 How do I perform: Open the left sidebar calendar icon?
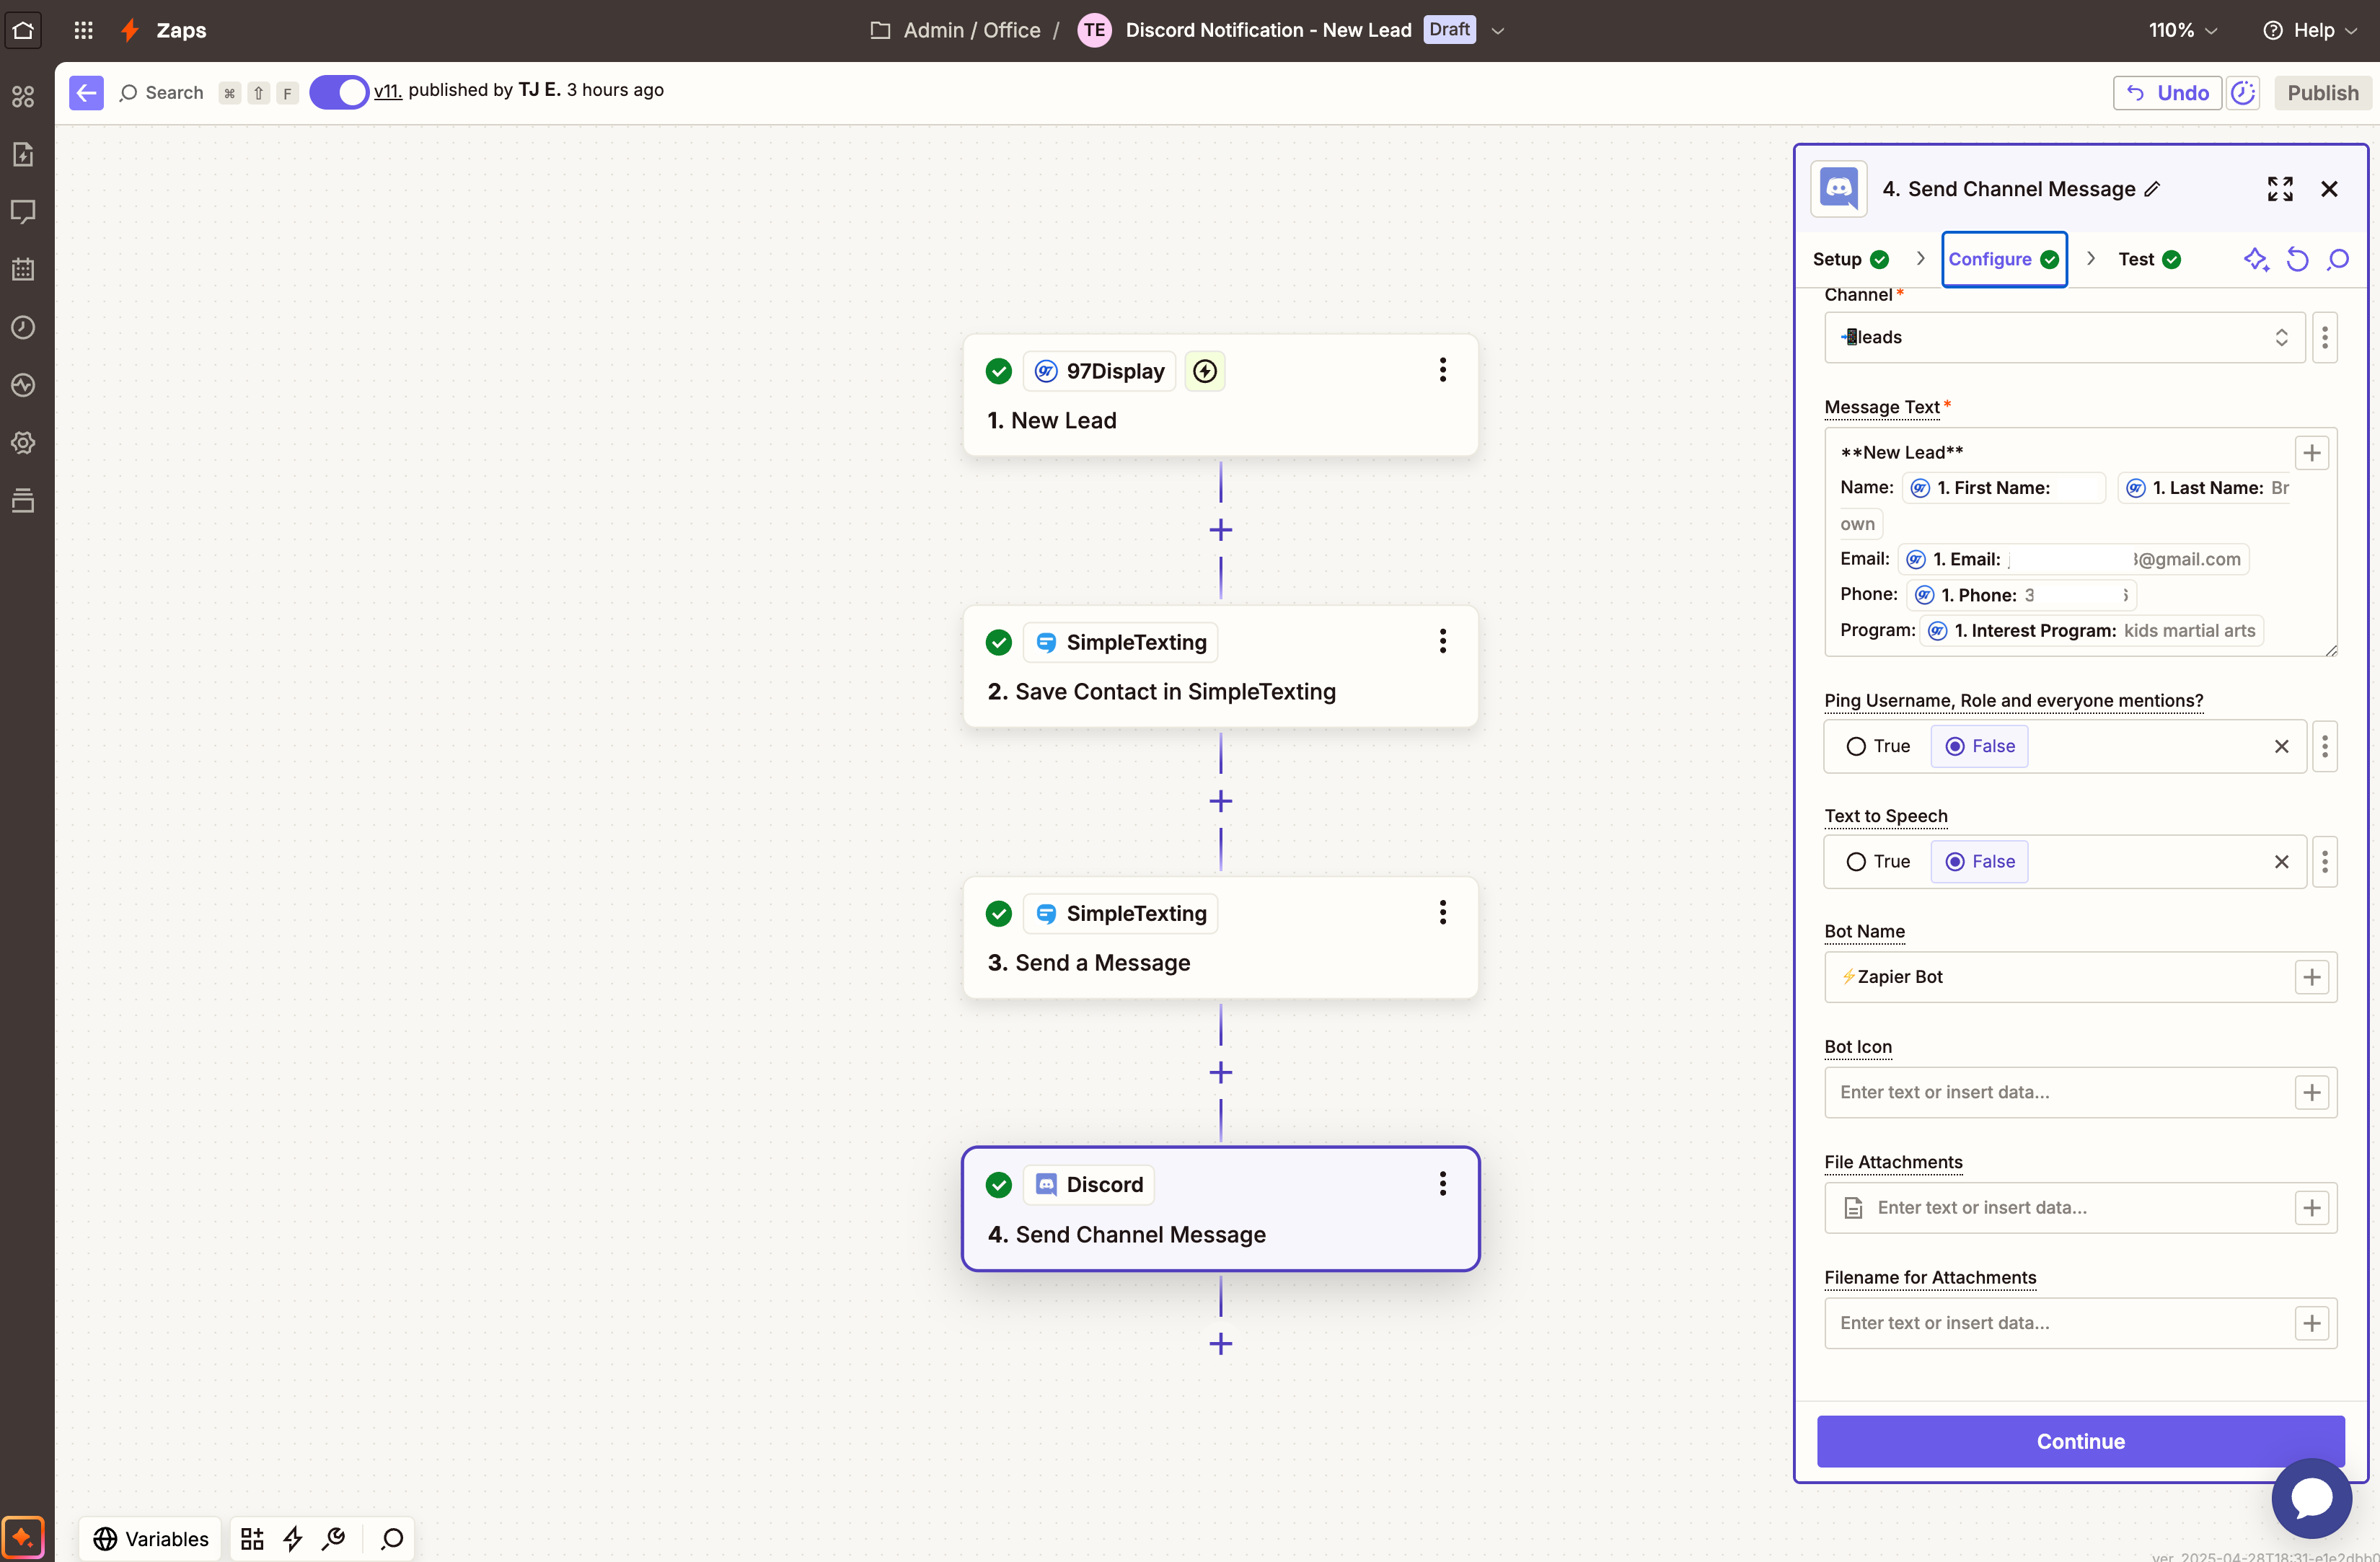[23, 269]
